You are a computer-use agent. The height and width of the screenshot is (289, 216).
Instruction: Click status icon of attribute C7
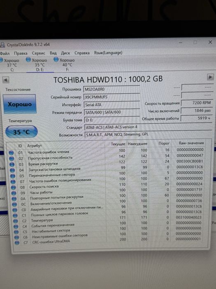17,243
